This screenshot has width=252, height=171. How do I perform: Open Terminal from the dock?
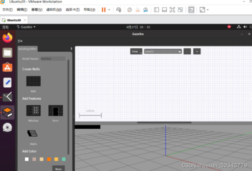coord(7,97)
